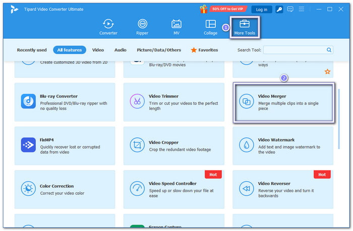Open the 50% OFF to Get VIP offer
Viewport: 353px width, 231px height.
(228, 9)
